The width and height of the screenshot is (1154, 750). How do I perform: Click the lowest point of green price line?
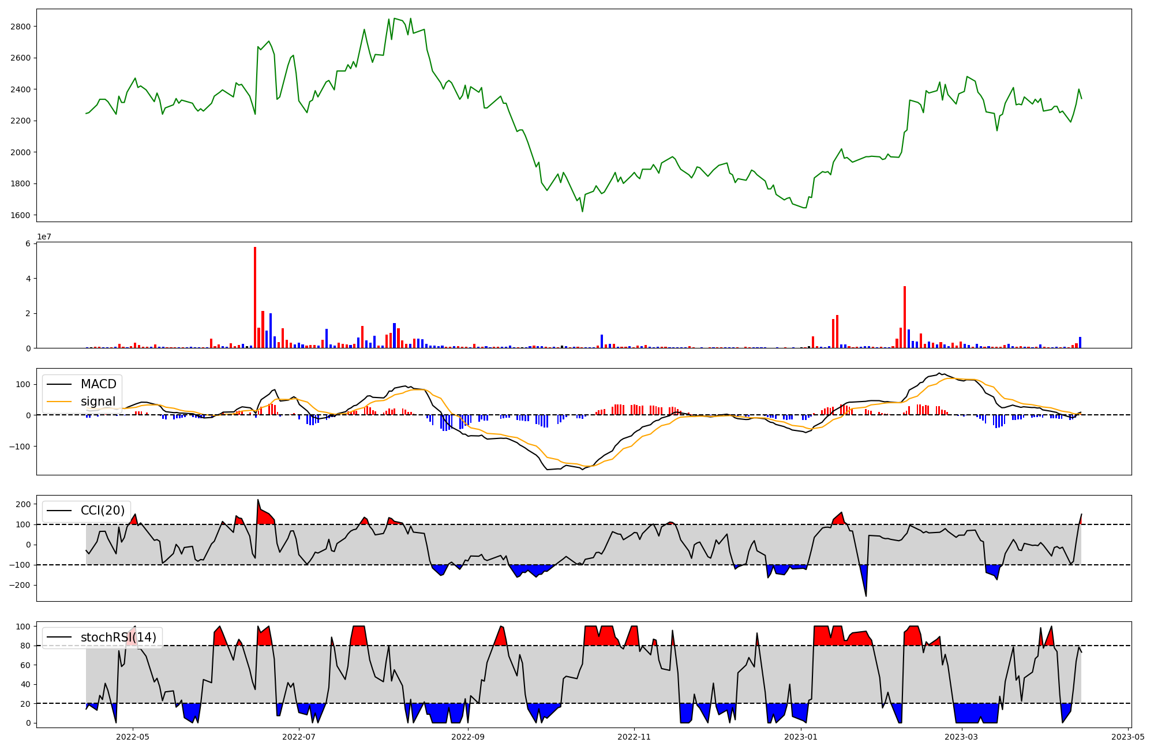click(582, 211)
